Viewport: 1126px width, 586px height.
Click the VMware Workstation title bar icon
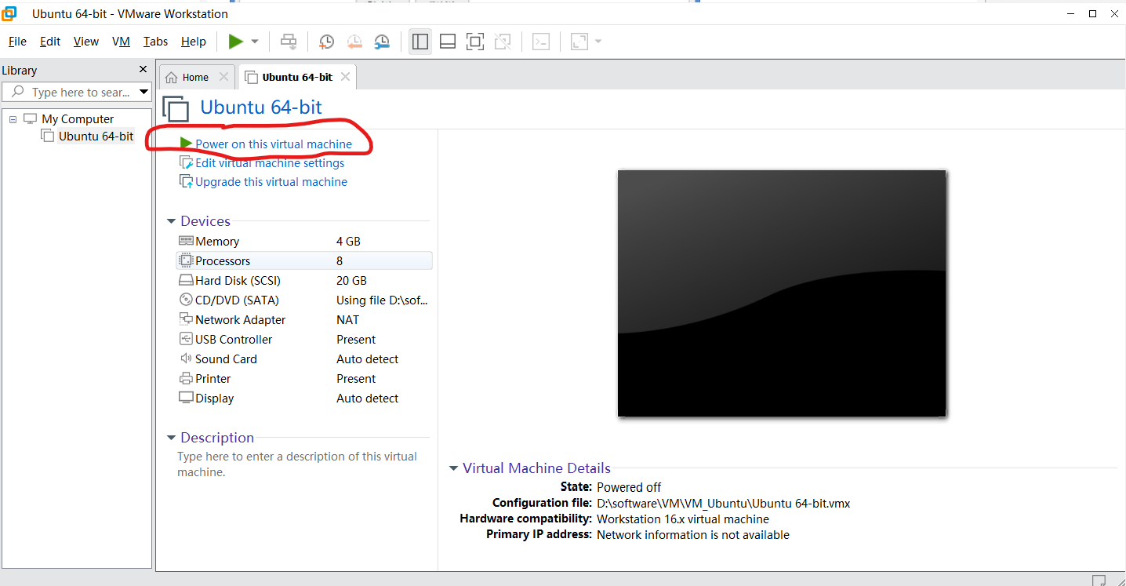pos(9,13)
